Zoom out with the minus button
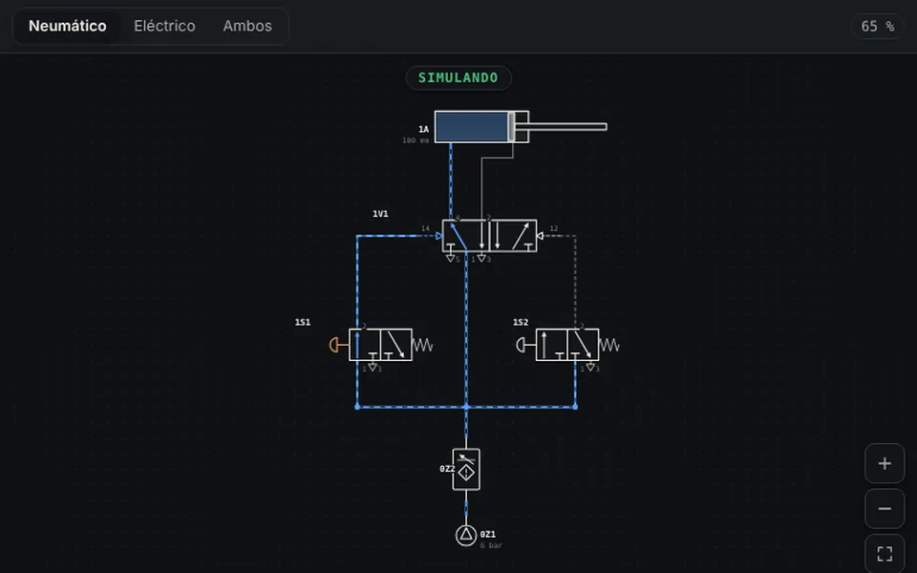The image size is (917, 573). [x=885, y=509]
